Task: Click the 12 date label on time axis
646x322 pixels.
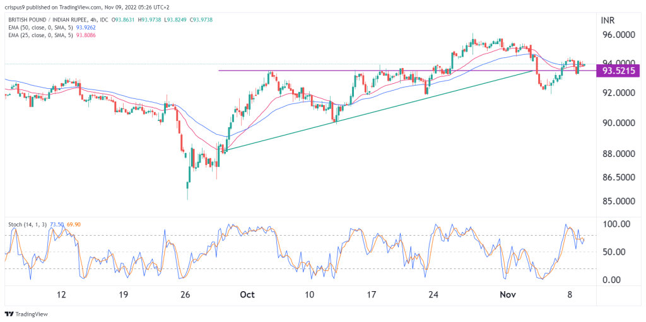Action: pos(61,295)
